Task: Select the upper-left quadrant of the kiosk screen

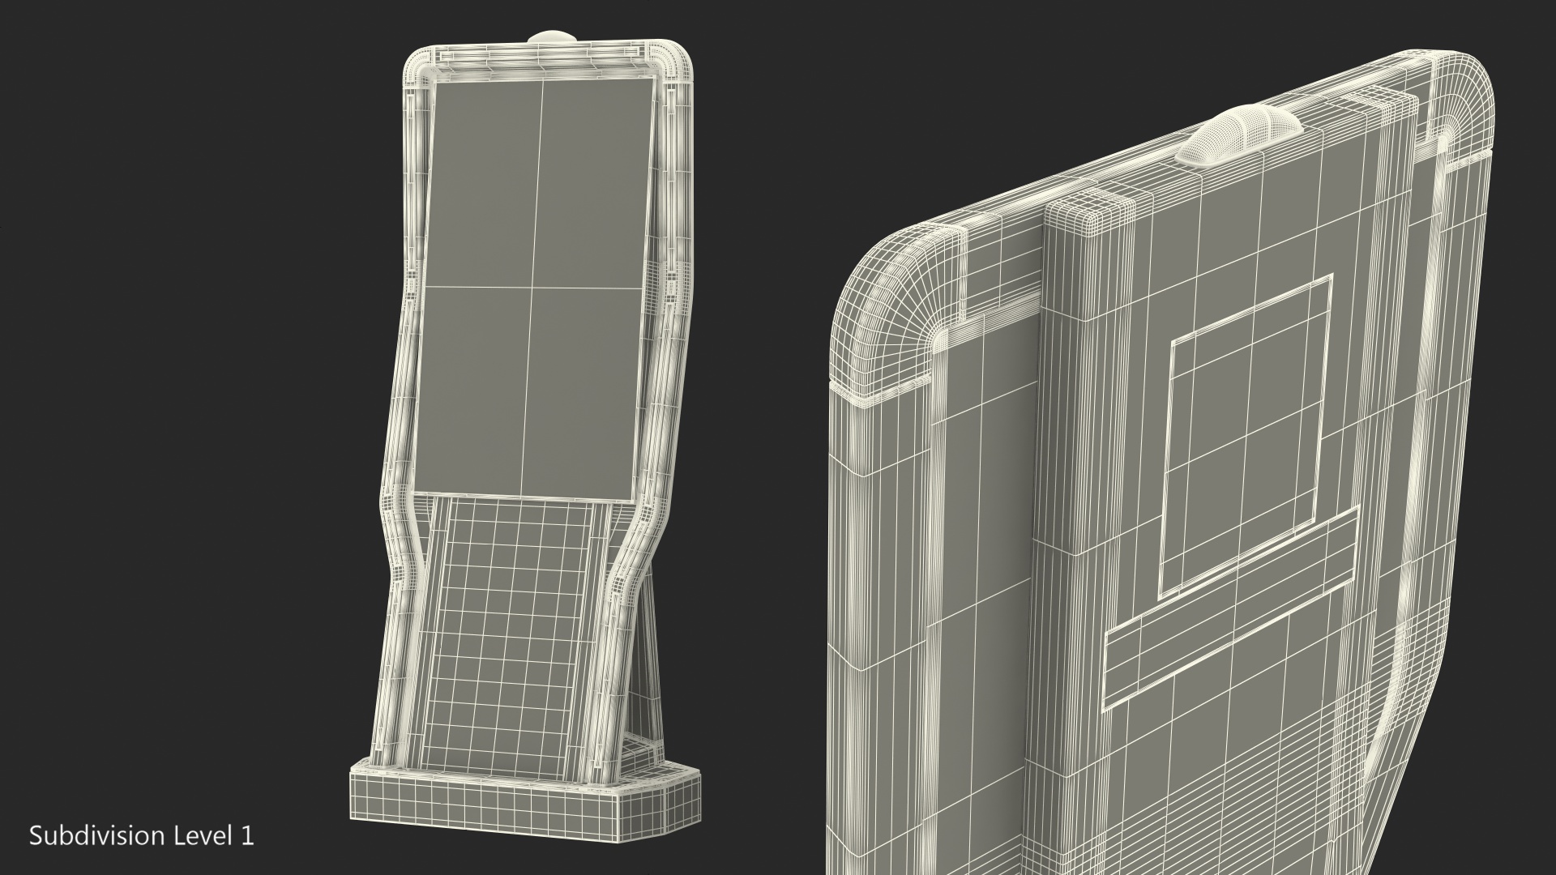Action: (x=482, y=182)
